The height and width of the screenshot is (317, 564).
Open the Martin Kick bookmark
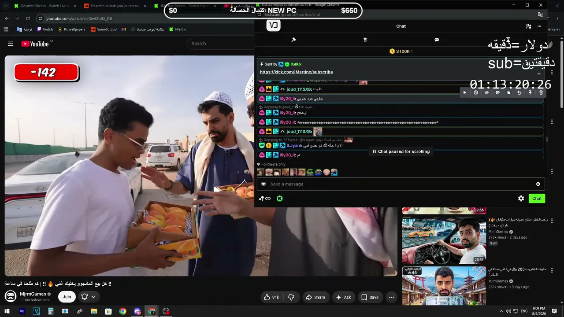pos(178,29)
